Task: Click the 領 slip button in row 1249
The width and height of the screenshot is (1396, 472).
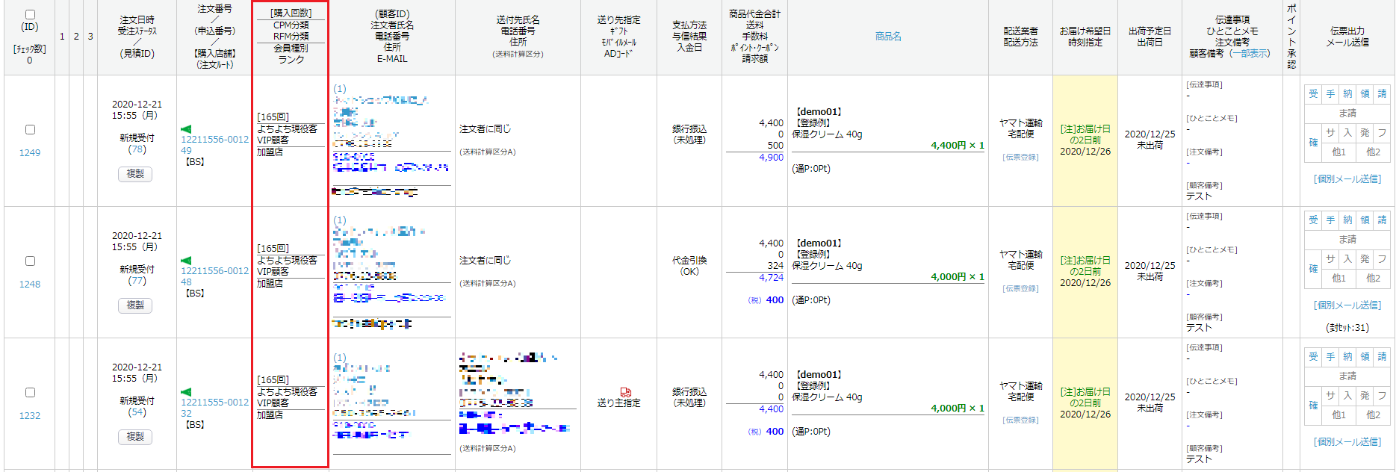Action: click(x=1365, y=93)
